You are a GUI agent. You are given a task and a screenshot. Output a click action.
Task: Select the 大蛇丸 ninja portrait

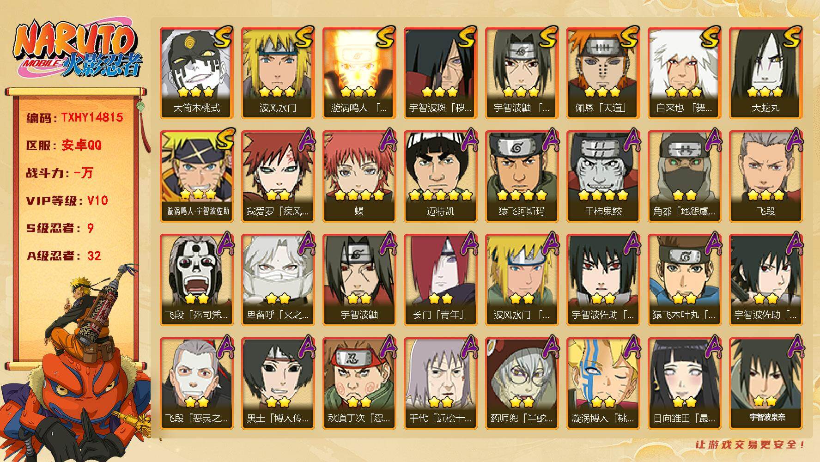[765, 73]
